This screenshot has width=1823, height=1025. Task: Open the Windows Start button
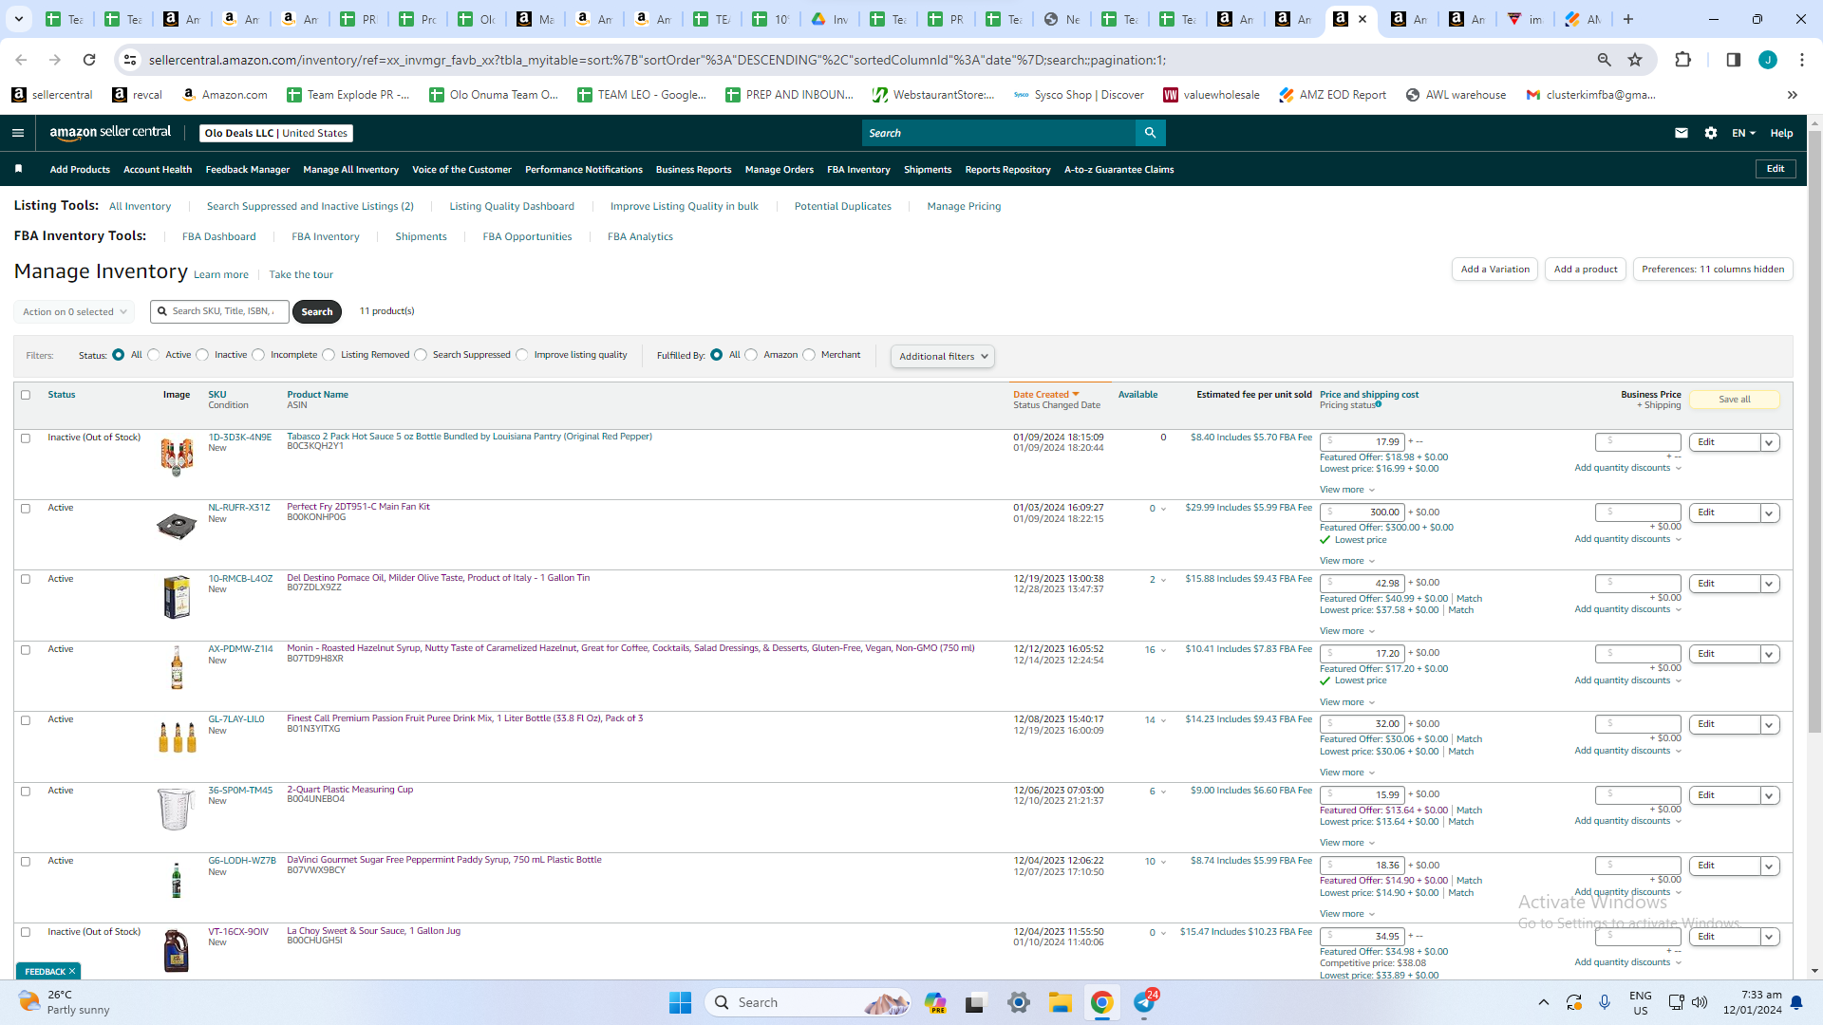[x=680, y=1002]
